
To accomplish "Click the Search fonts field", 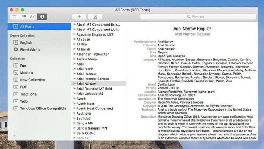I will (x=198, y=16).
